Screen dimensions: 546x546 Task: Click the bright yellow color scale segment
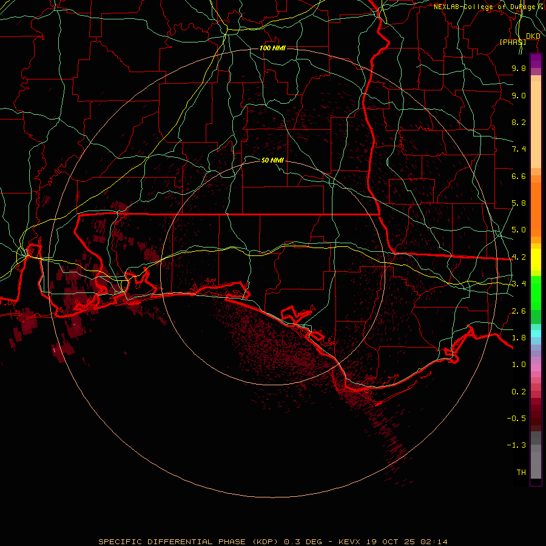coord(536,260)
